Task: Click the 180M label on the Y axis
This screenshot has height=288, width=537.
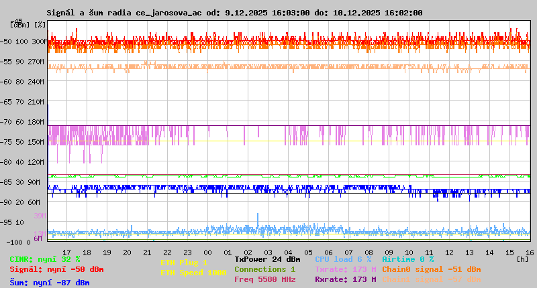Action: 36,122
